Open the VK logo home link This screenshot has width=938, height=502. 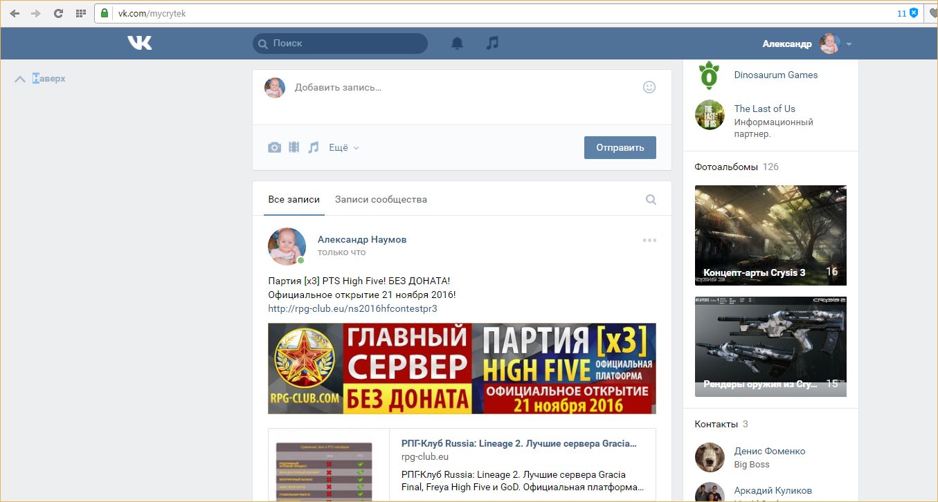139,43
